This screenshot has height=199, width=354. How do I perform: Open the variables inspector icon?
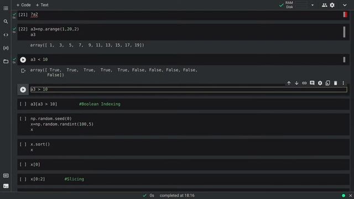(x=6, y=48)
